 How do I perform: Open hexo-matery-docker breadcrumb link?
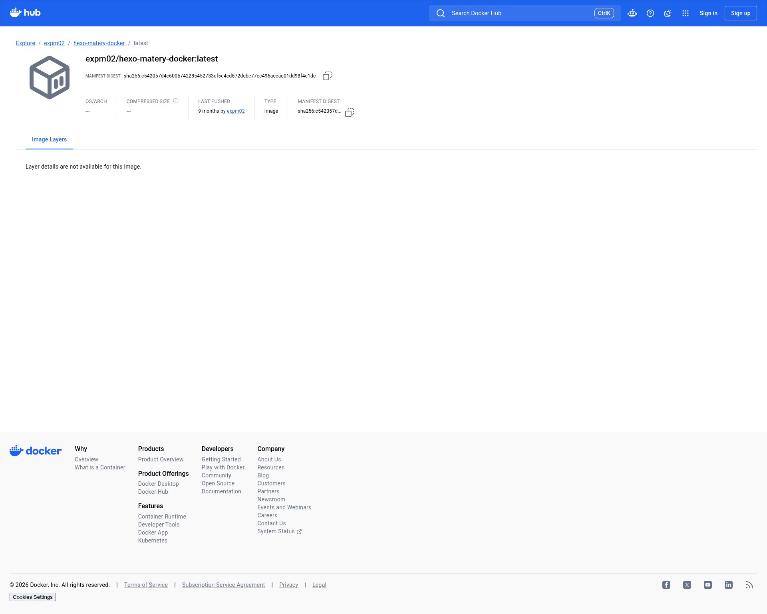[x=99, y=43]
